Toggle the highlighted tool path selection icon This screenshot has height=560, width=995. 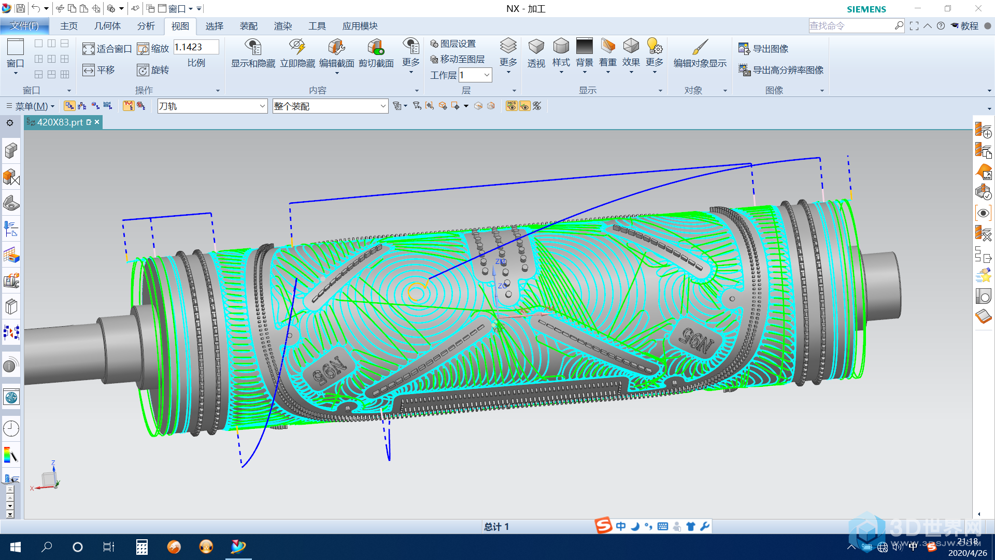[x=128, y=106]
